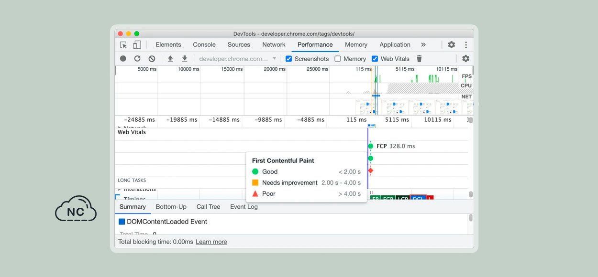Switch to the Event Log tab
The image size is (598, 277).
click(x=244, y=207)
